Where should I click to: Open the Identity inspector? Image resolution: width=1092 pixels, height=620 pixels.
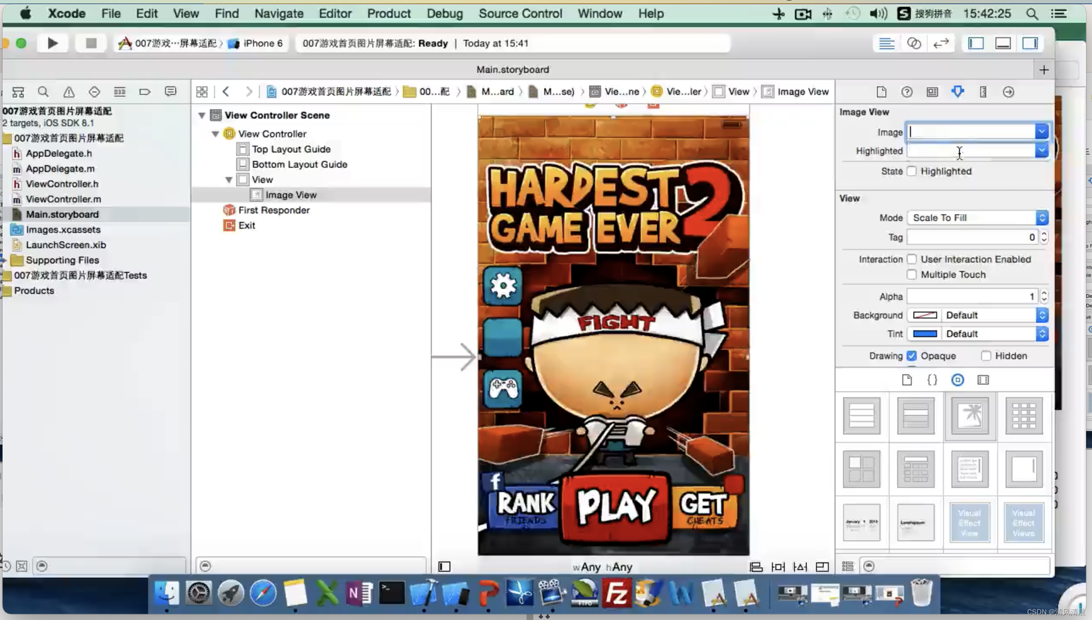(932, 92)
